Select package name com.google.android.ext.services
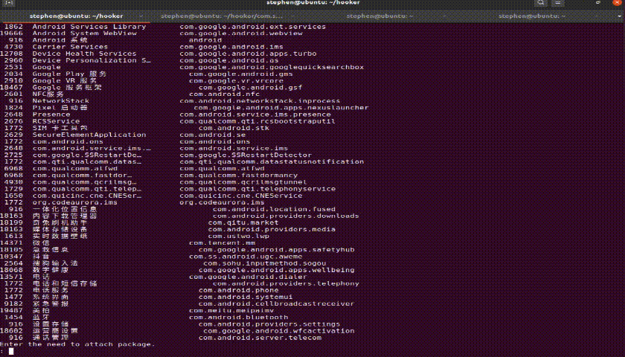Screen dimensions: 625x357 [x=252, y=27]
